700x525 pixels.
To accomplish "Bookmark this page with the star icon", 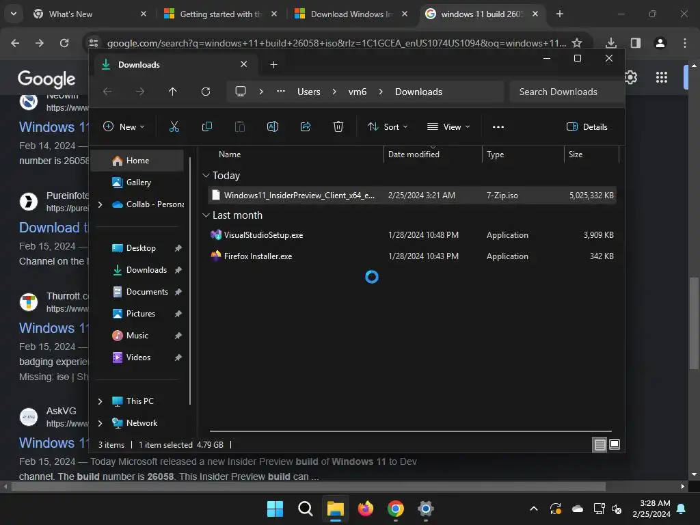I will [x=577, y=43].
